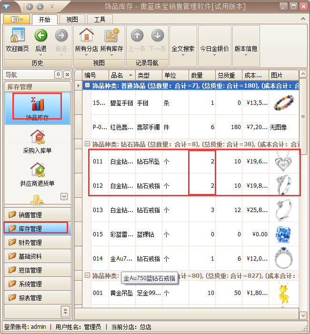
Task: Sort by the 总货重 column header
Action: coord(229,75)
